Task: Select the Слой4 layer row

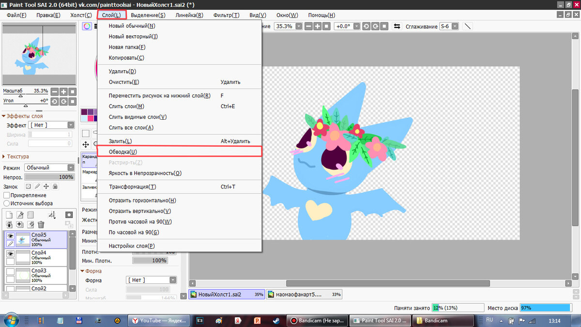Action: (36, 257)
